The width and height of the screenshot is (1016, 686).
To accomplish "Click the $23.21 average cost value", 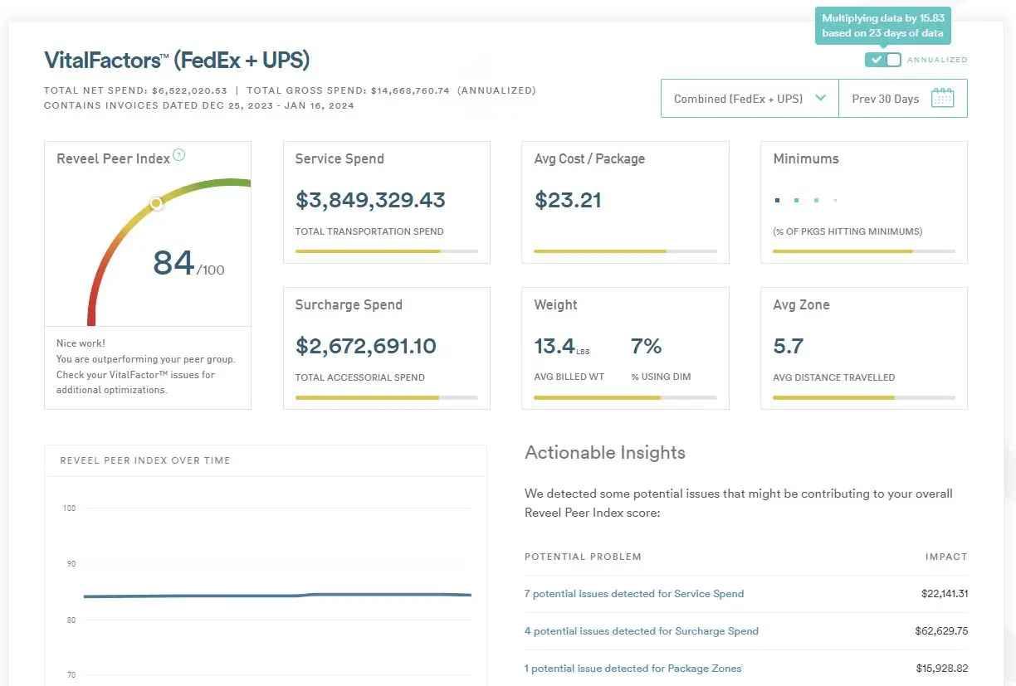I will coord(568,200).
